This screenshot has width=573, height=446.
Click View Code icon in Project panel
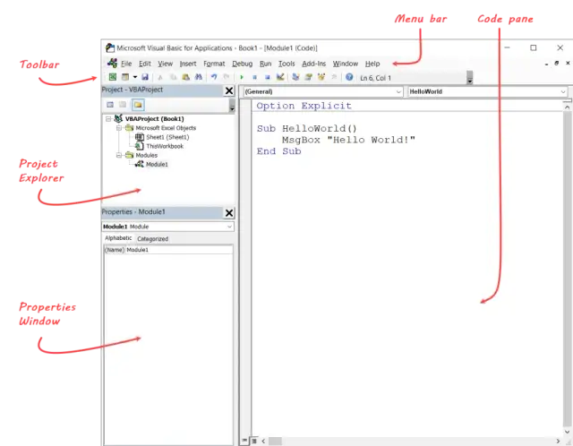(110, 105)
